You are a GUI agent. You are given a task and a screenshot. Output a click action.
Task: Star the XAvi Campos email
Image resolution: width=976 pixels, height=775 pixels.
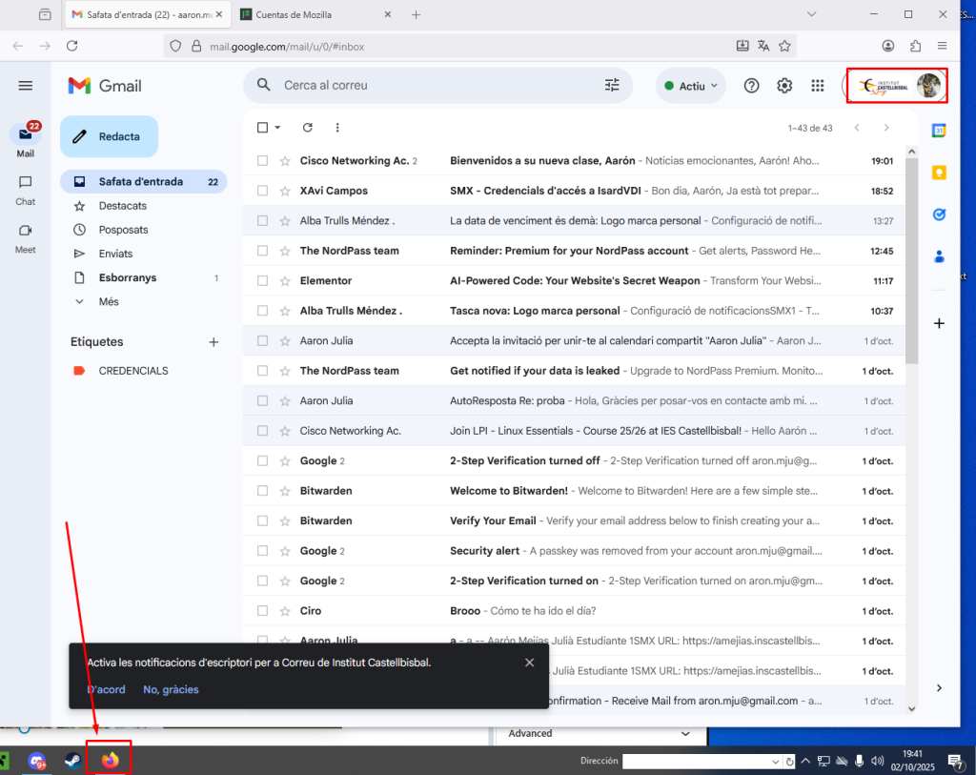(x=284, y=192)
